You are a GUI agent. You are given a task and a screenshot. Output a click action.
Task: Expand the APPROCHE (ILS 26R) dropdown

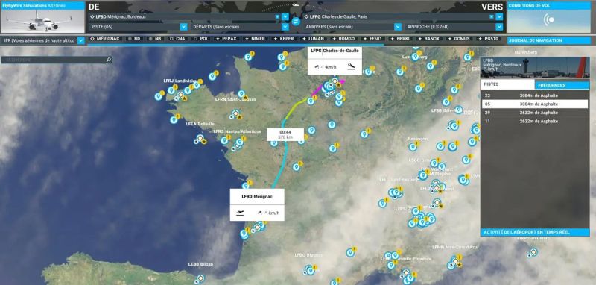[x=499, y=27]
